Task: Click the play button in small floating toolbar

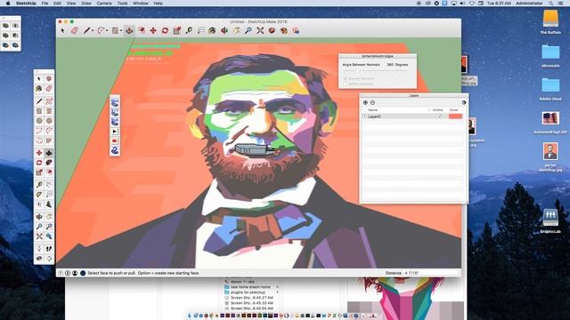Action: pyautogui.click(x=115, y=132)
